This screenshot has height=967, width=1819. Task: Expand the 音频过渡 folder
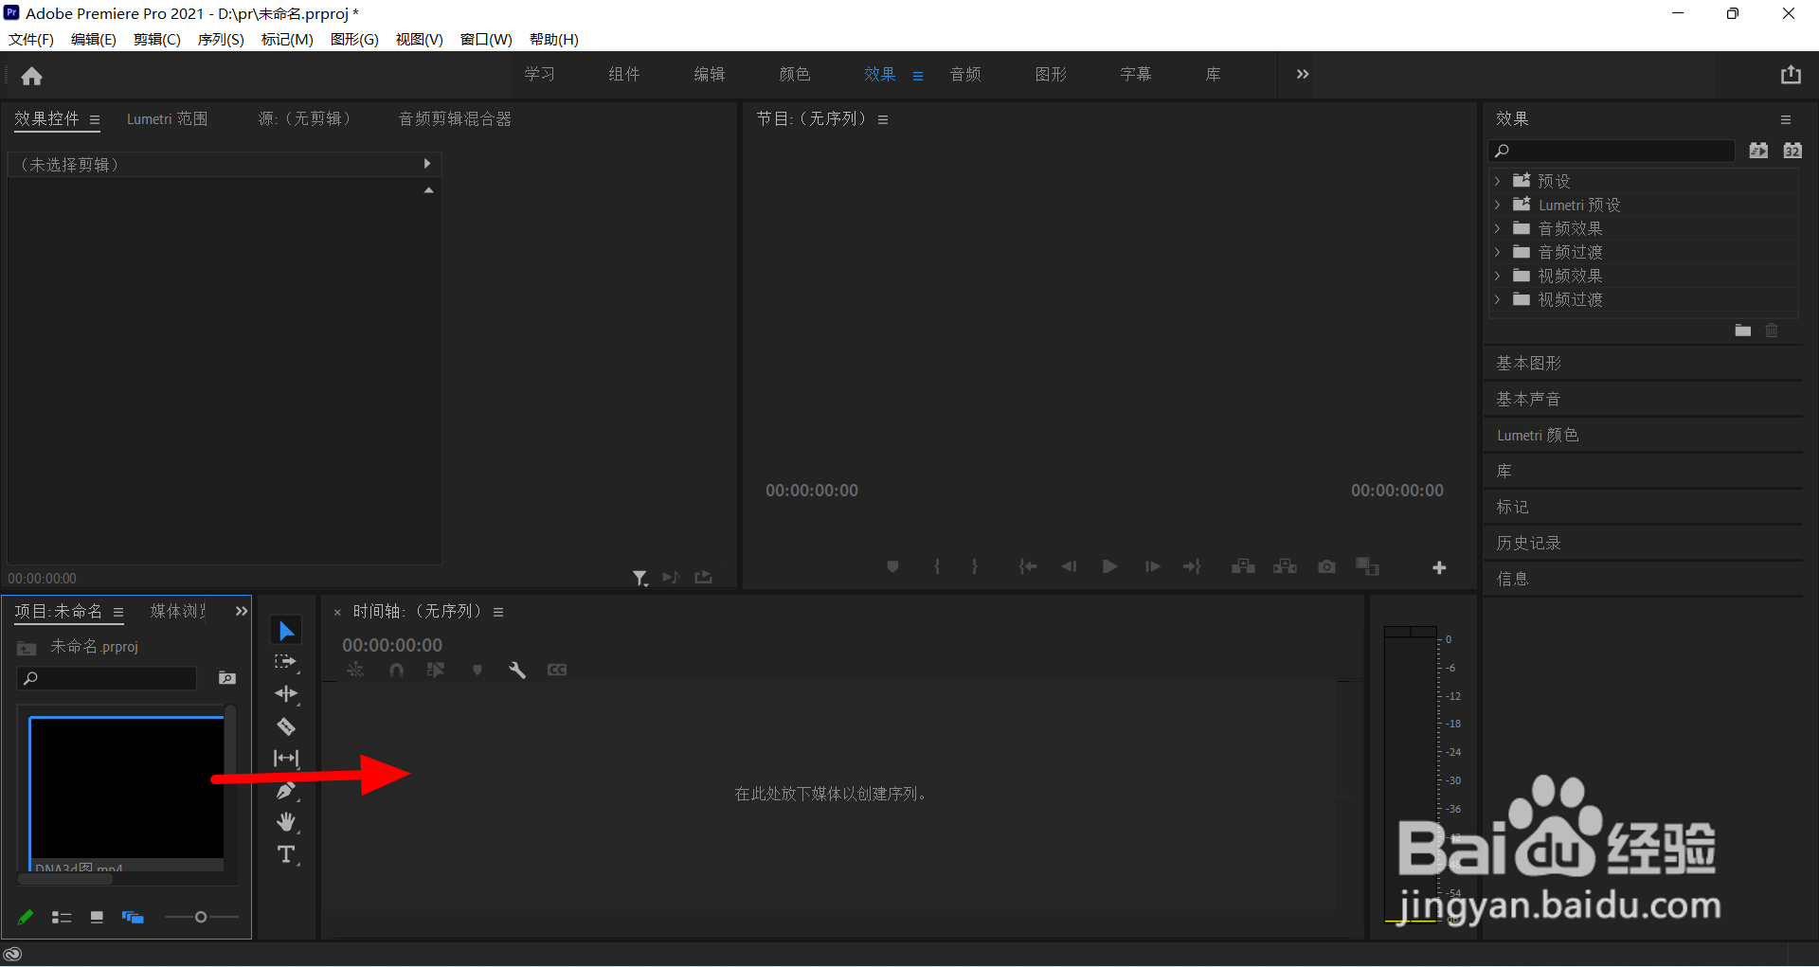click(x=1498, y=252)
